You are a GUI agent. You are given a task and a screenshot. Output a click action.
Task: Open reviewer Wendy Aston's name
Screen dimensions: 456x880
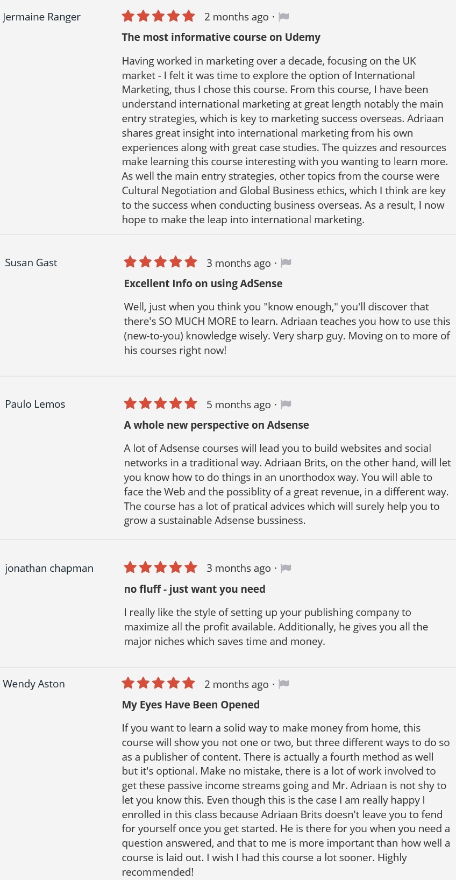click(34, 684)
